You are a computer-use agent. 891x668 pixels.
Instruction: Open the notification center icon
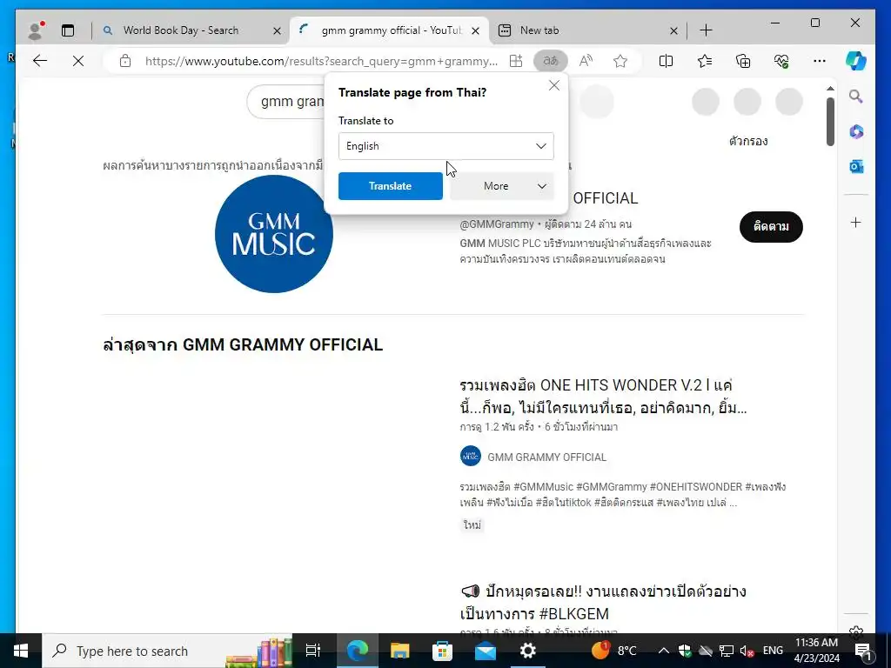coord(862,651)
